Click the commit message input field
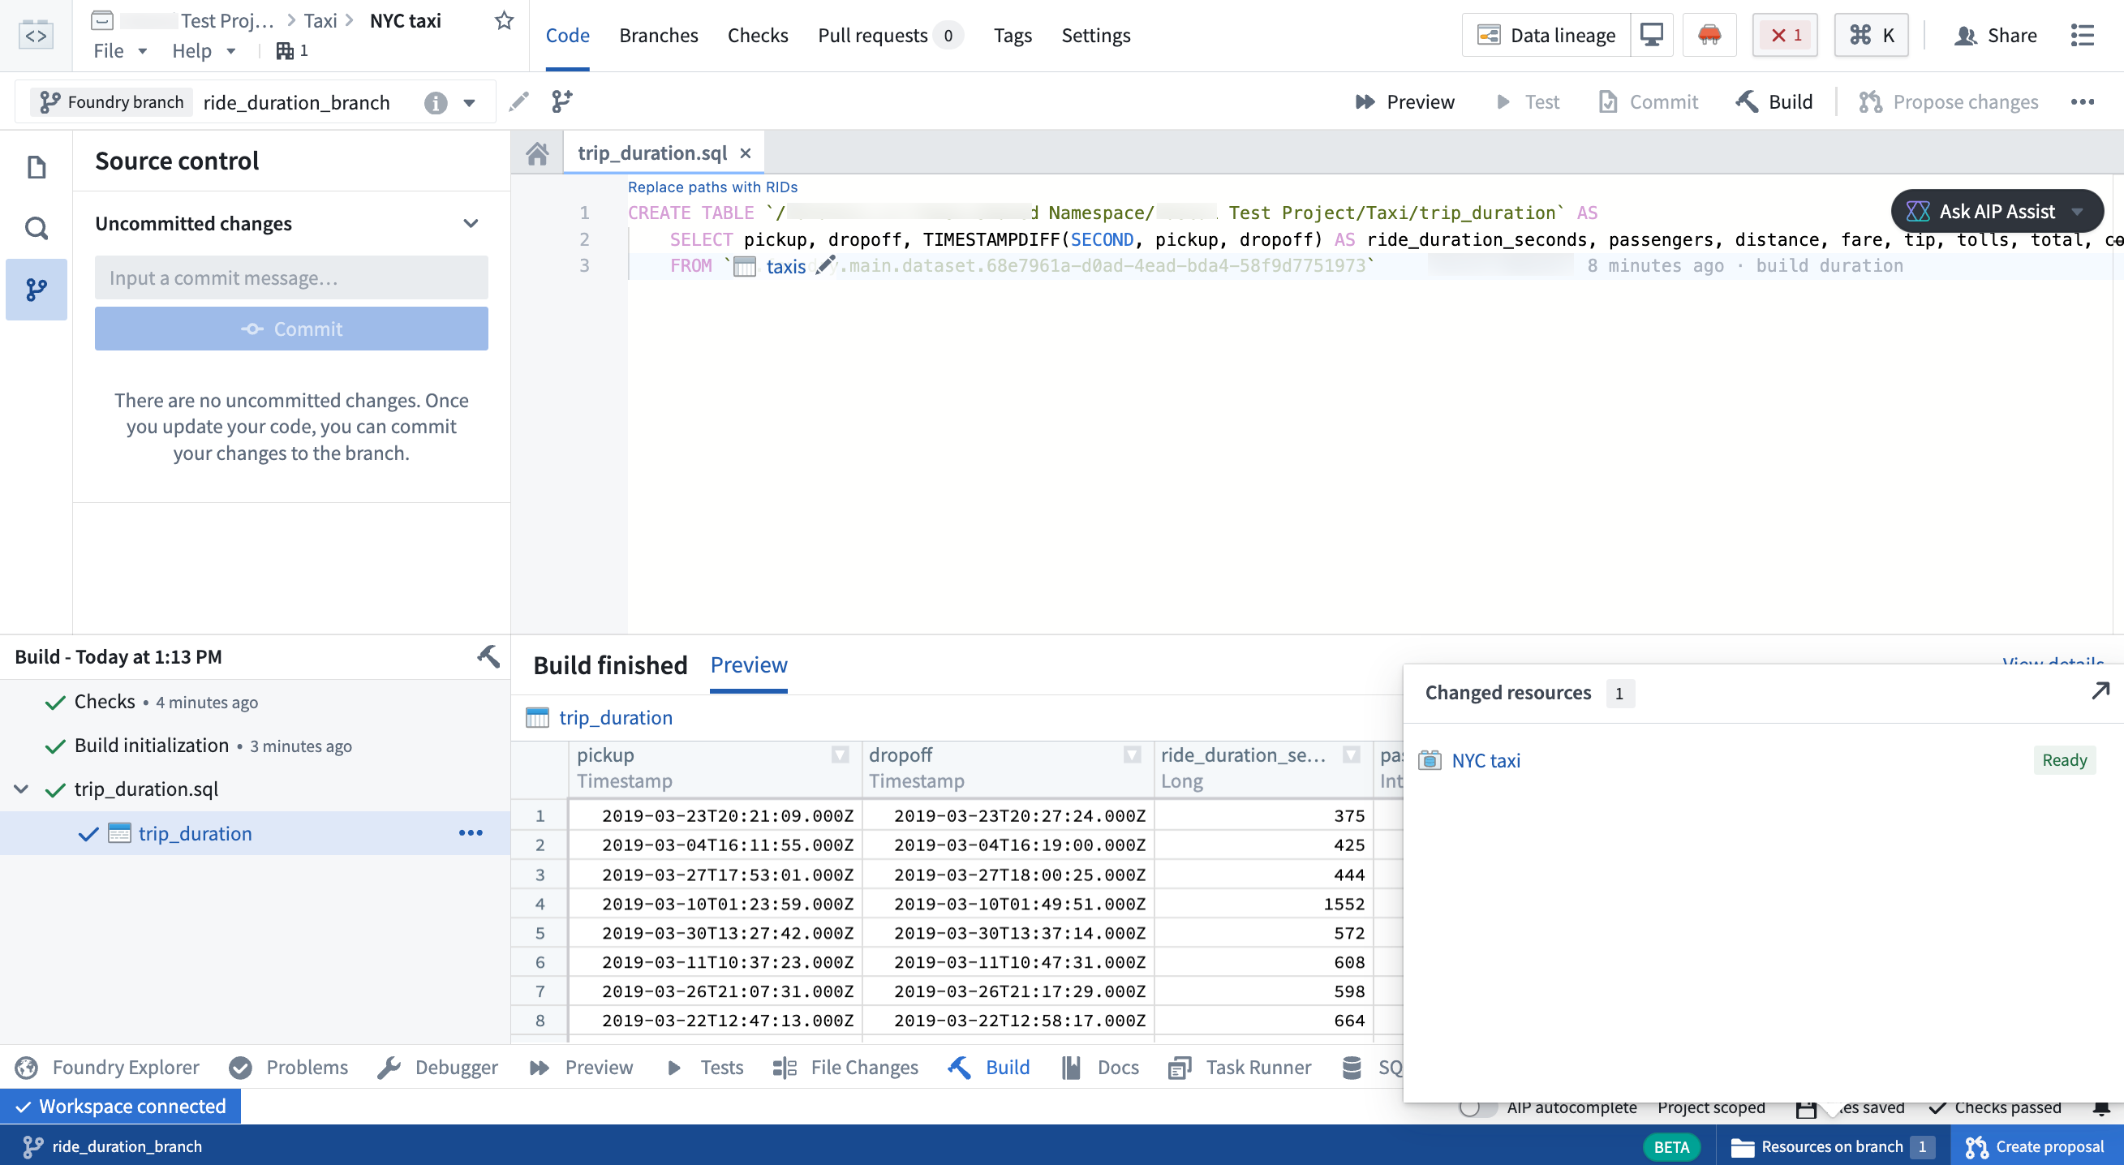The image size is (2124, 1165). [291, 277]
